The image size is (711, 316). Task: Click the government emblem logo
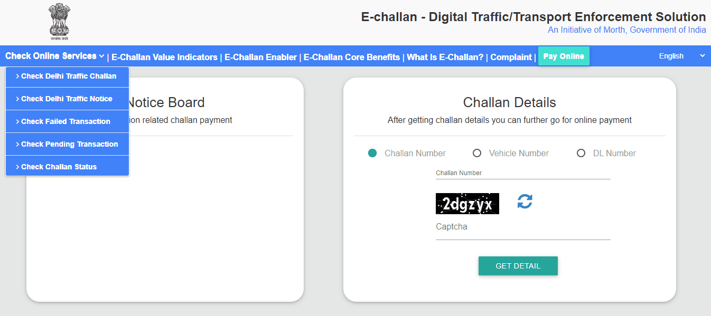pyautogui.click(x=59, y=22)
